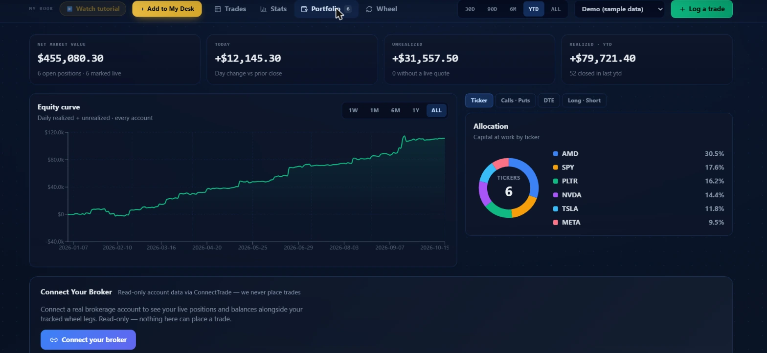Click the SPY orange color swatch
This screenshot has height=353, width=767.
click(x=555, y=167)
